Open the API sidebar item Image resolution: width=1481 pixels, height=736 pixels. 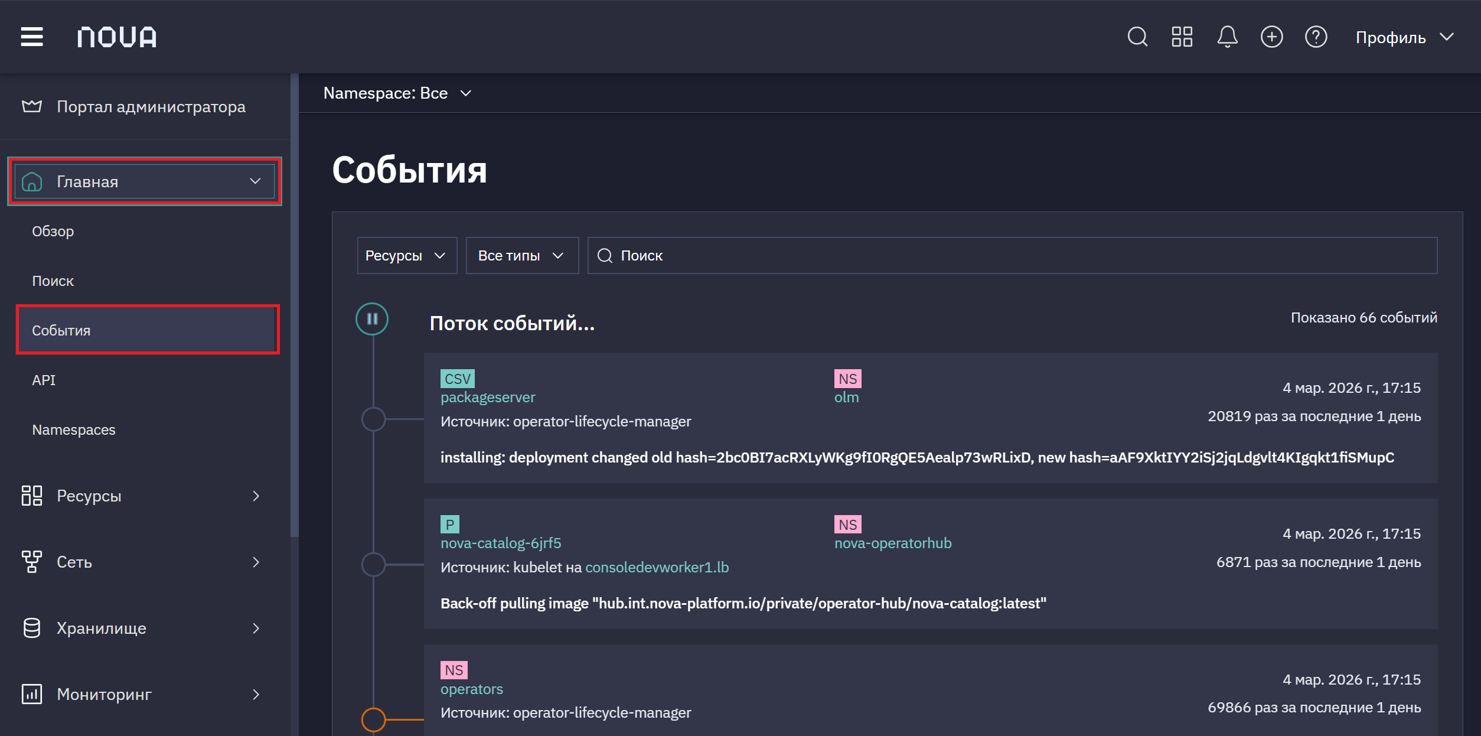click(x=44, y=380)
